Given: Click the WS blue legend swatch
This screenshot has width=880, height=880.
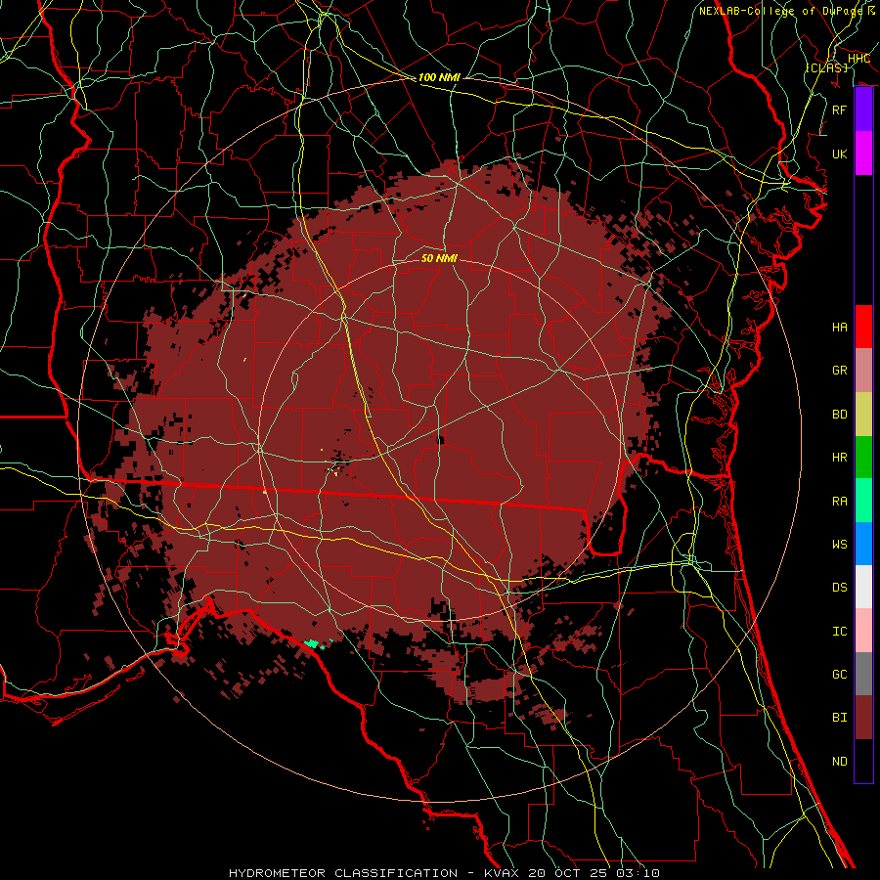Looking at the screenshot, I should (863, 544).
